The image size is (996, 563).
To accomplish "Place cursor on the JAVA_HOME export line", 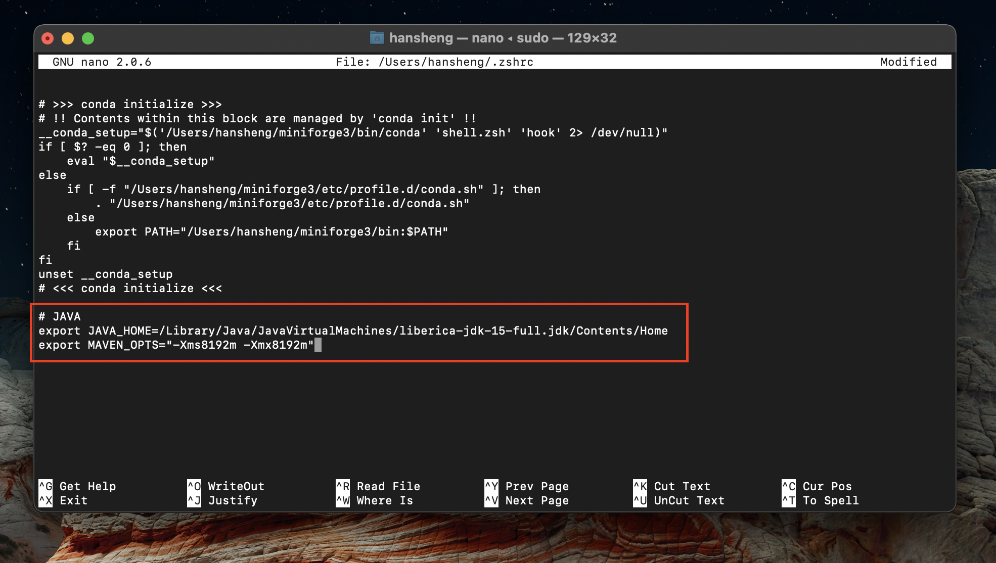I will (353, 331).
